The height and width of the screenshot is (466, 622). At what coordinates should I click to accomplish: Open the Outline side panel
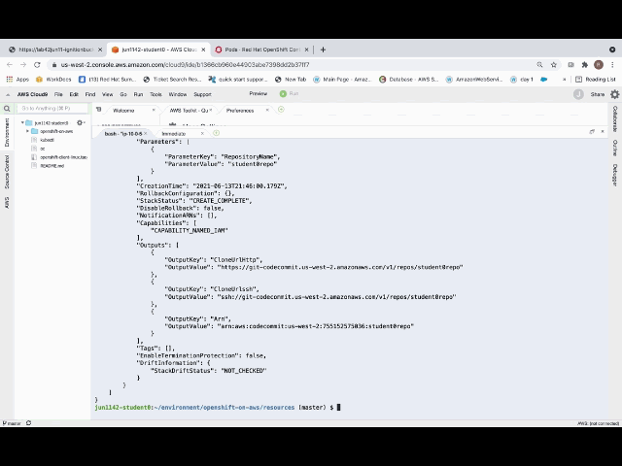[615, 148]
